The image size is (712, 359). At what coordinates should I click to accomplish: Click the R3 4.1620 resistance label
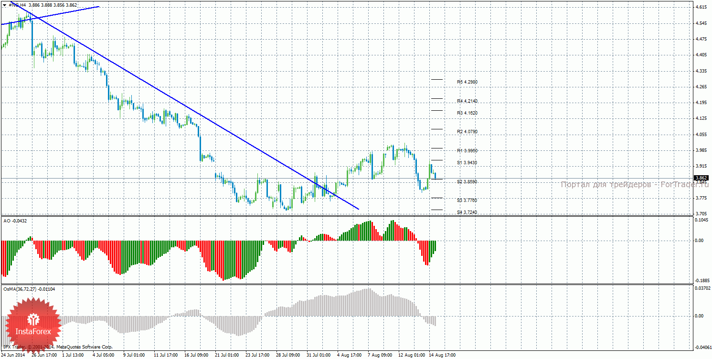point(467,113)
